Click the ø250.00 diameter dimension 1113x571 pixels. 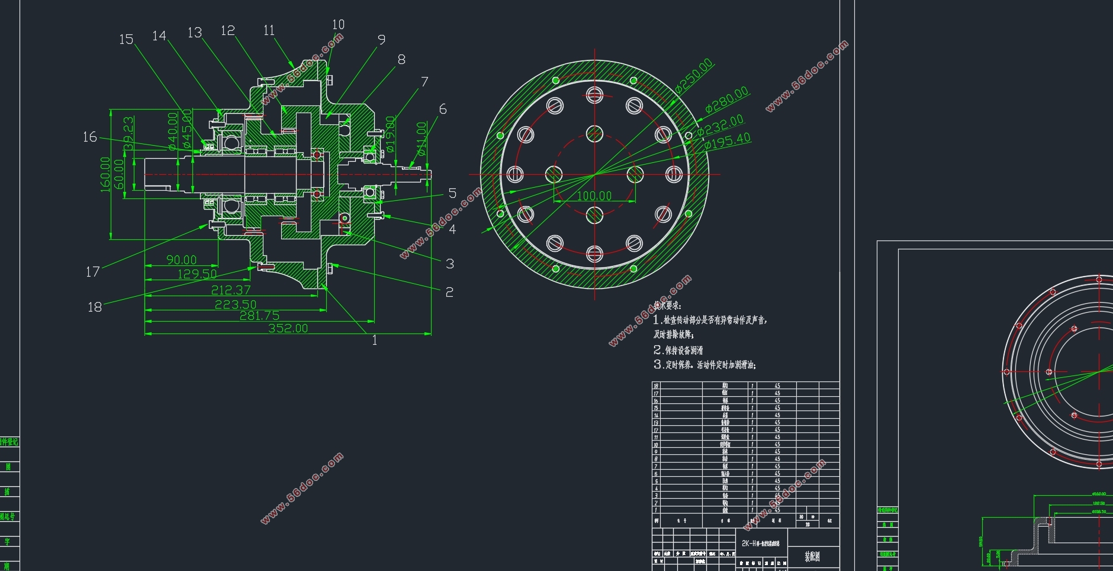[x=694, y=76]
